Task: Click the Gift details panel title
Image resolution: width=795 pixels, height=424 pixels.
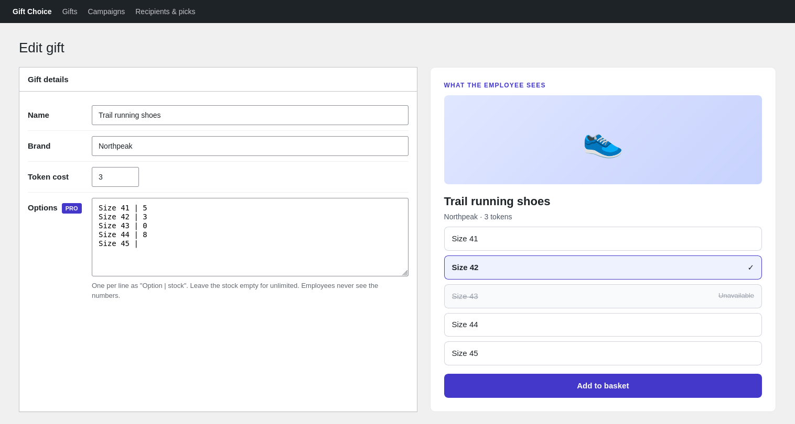Action: (x=48, y=80)
